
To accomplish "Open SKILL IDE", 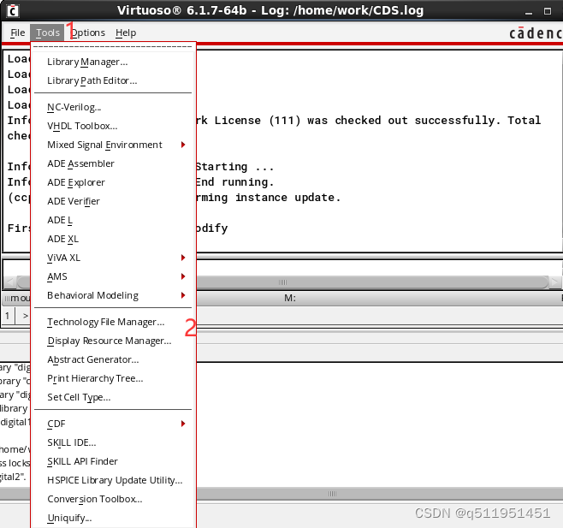I will click(x=113, y=442).
